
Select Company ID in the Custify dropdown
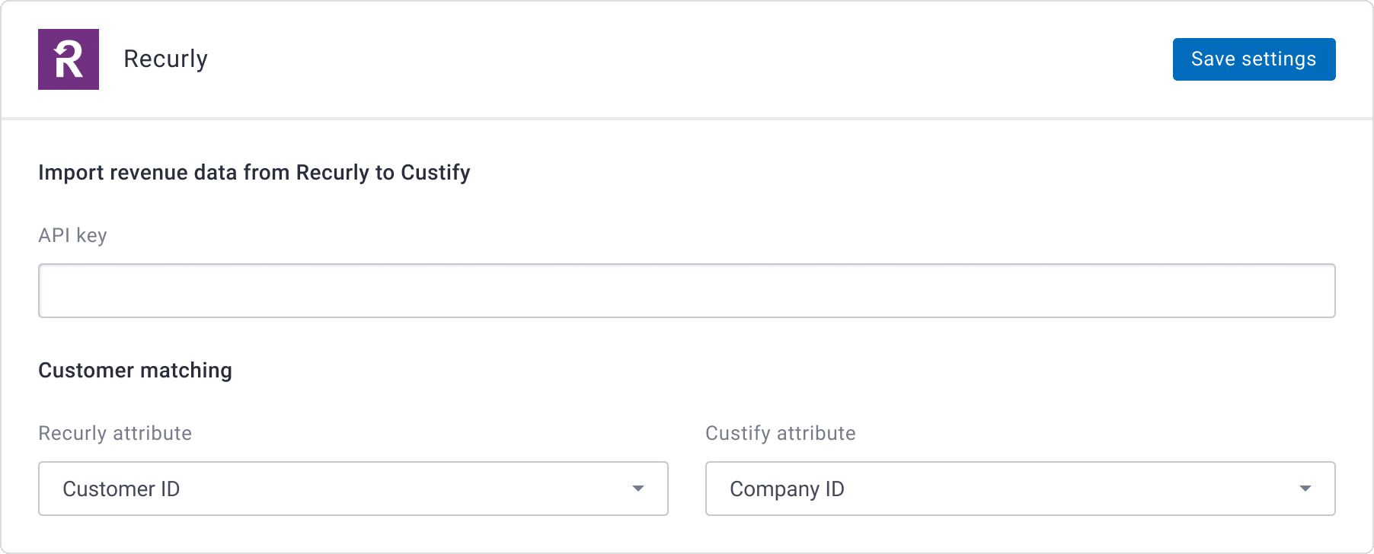[x=788, y=489]
